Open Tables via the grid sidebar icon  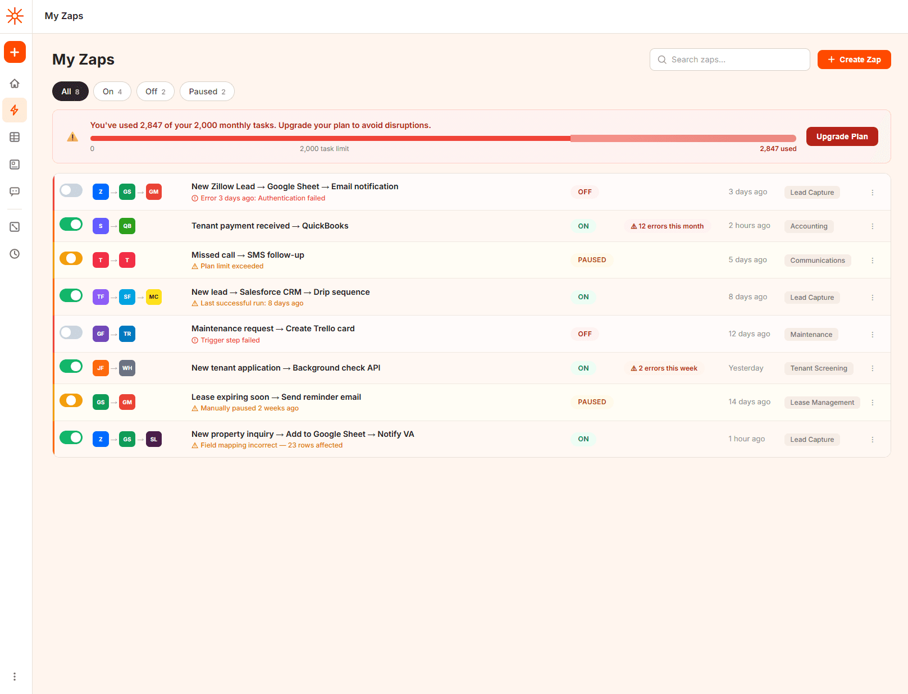[15, 137]
